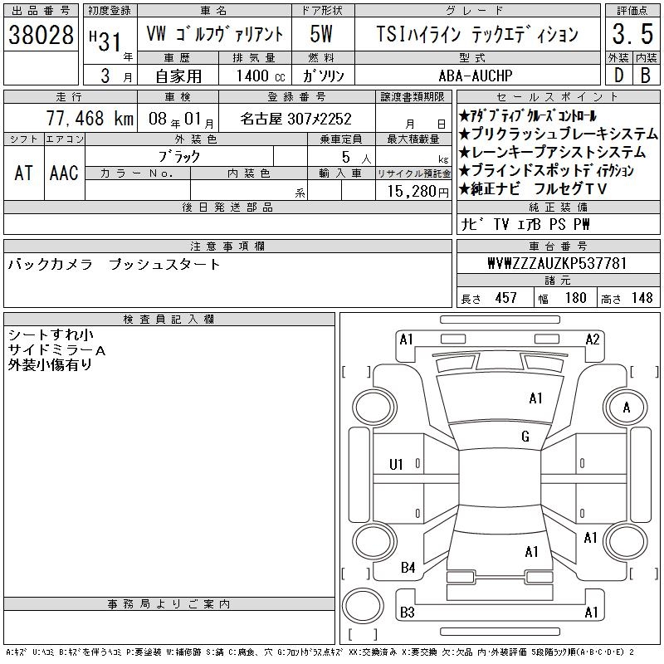664x664 pixels.
Task: Click the AAC air conditioner value
Action: pos(64,173)
